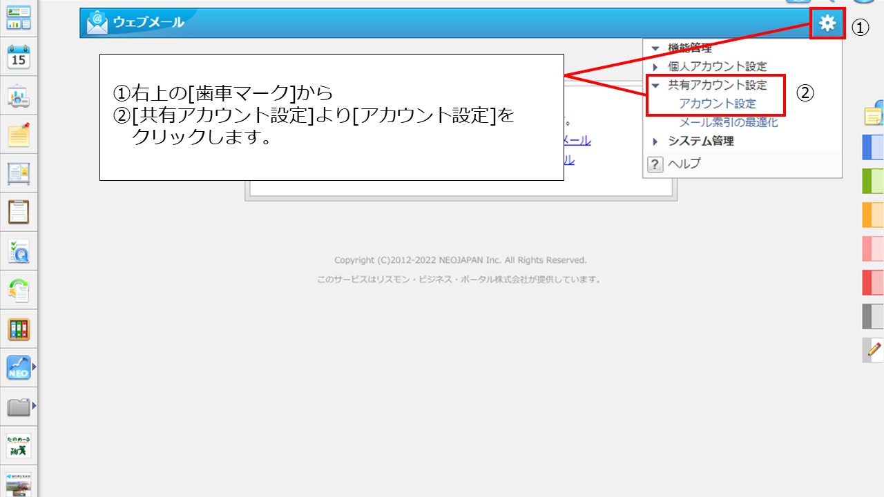Collapse the 機能管理 section
Viewport: 884px width, 497px height.
(655, 48)
